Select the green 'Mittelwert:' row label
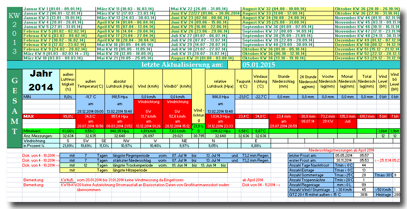The image size is (407, 209). point(41,131)
